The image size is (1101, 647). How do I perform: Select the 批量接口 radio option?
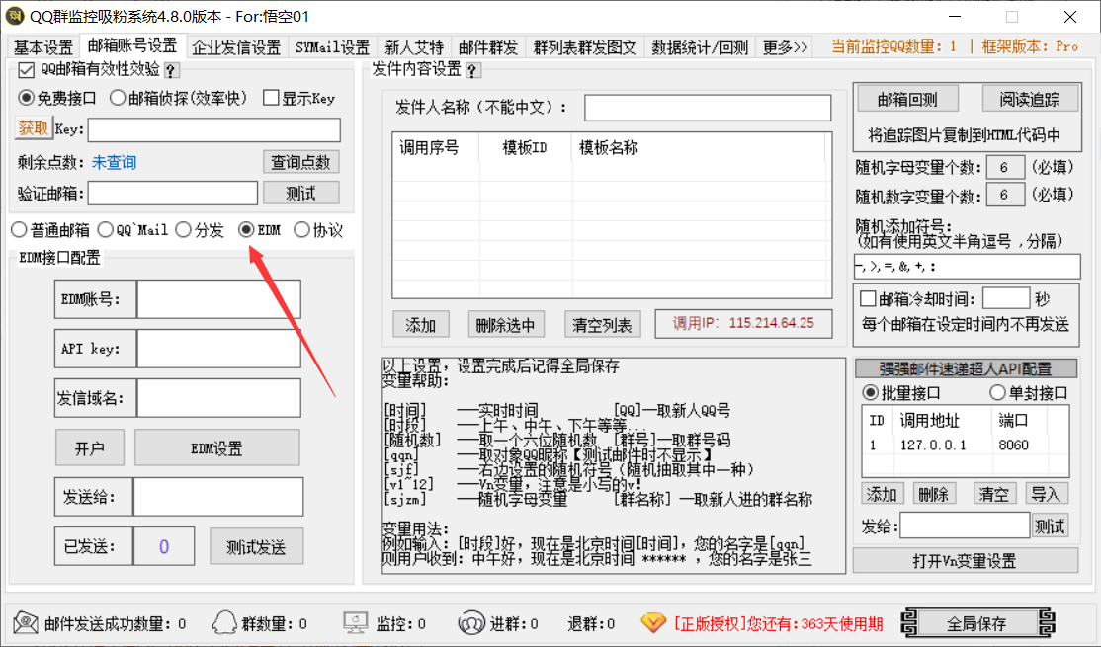[x=870, y=392]
